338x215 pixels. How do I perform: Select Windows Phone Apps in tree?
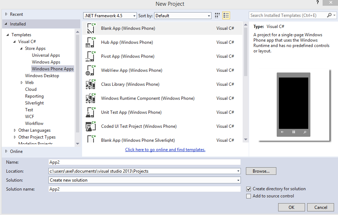pos(53,69)
